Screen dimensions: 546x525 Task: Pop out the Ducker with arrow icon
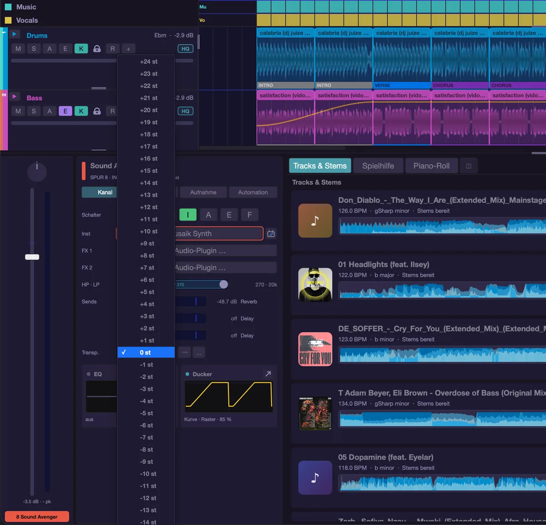[268, 374]
